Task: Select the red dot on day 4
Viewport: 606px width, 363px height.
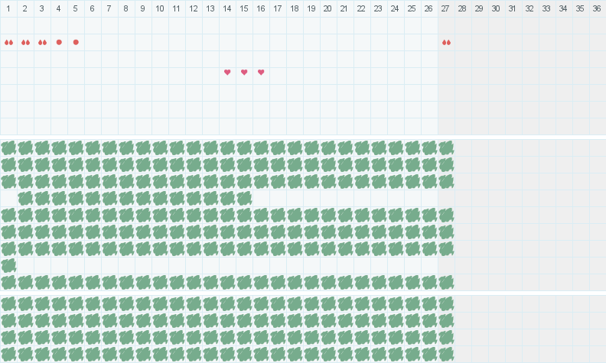Action: (59, 42)
